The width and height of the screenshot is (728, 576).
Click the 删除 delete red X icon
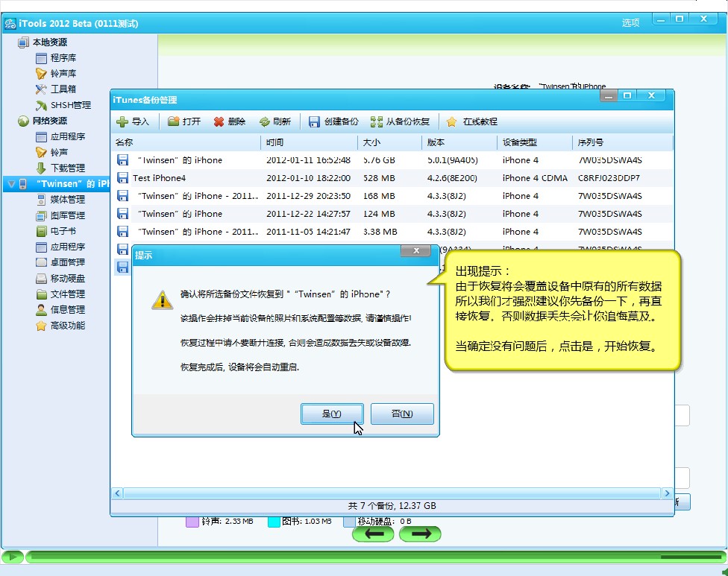[219, 121]
